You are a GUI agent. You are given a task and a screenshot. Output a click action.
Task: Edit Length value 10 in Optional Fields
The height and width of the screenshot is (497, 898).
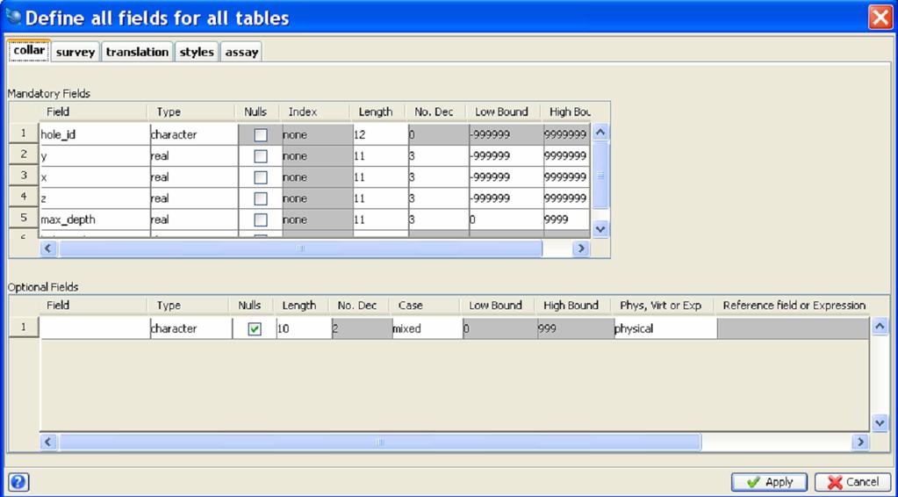304,328
